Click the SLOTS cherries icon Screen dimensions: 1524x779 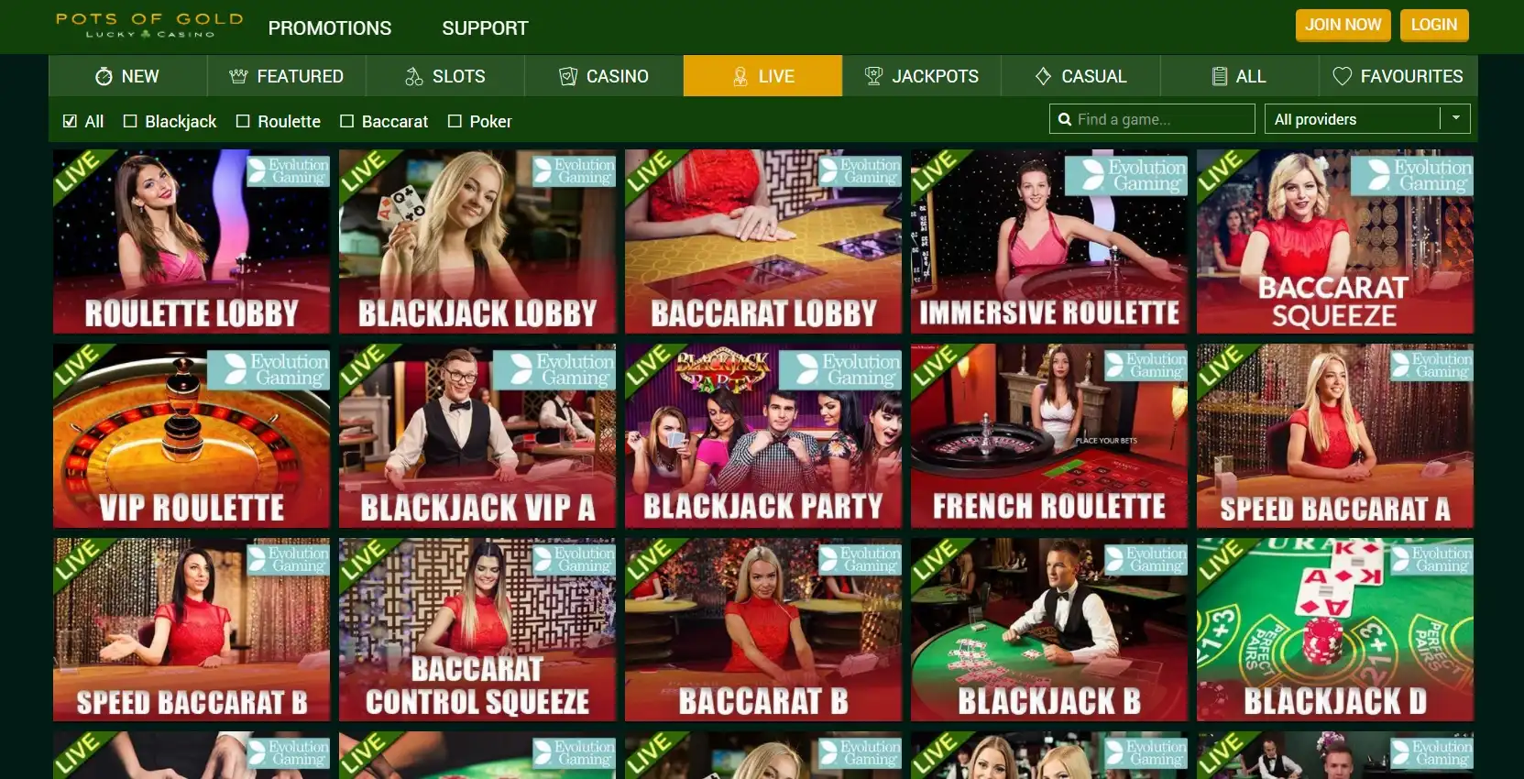(x=414, y=76)
